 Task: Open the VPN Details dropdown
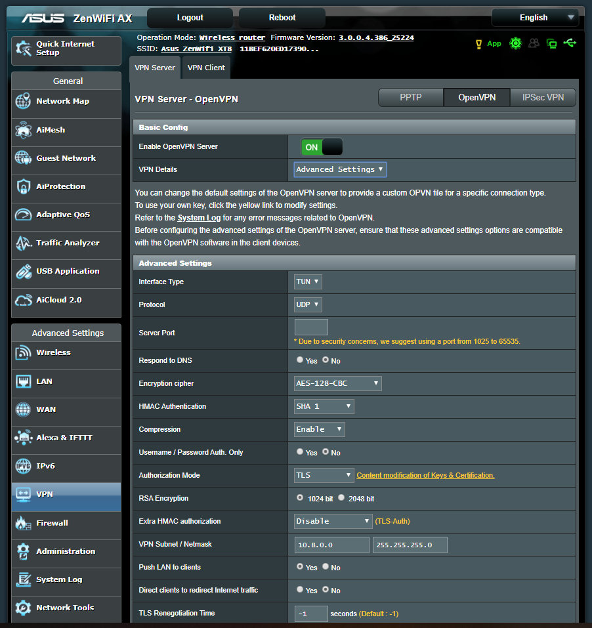click(x=340, y=169)
